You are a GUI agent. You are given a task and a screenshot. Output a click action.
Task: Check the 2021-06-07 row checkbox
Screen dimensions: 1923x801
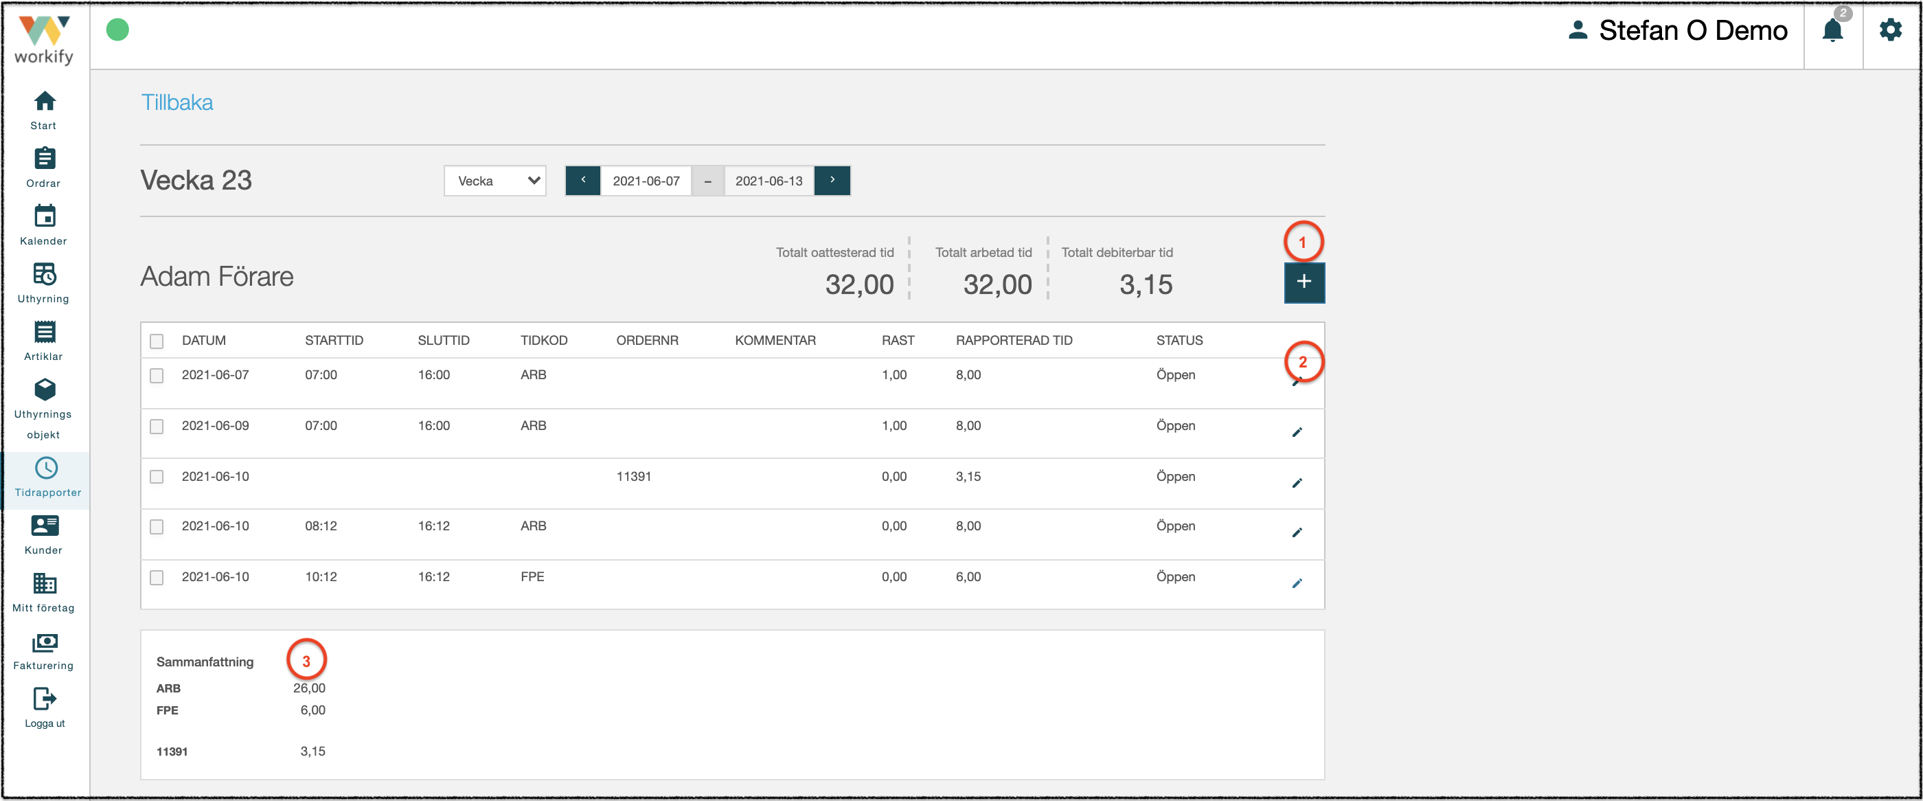click(157, 376)
